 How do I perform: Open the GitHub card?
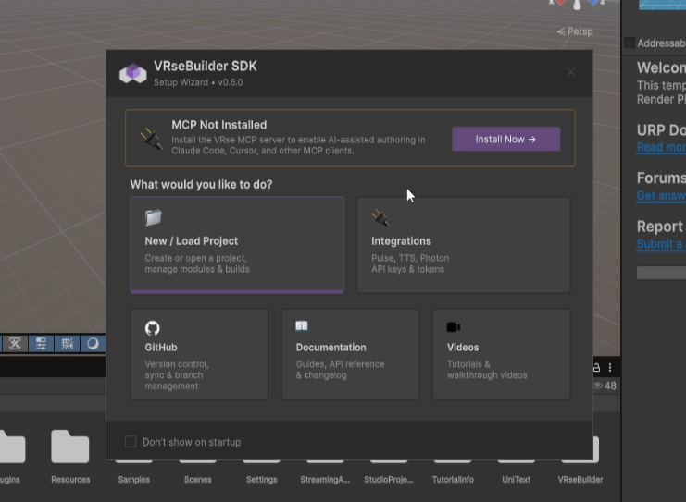[199, 354]
